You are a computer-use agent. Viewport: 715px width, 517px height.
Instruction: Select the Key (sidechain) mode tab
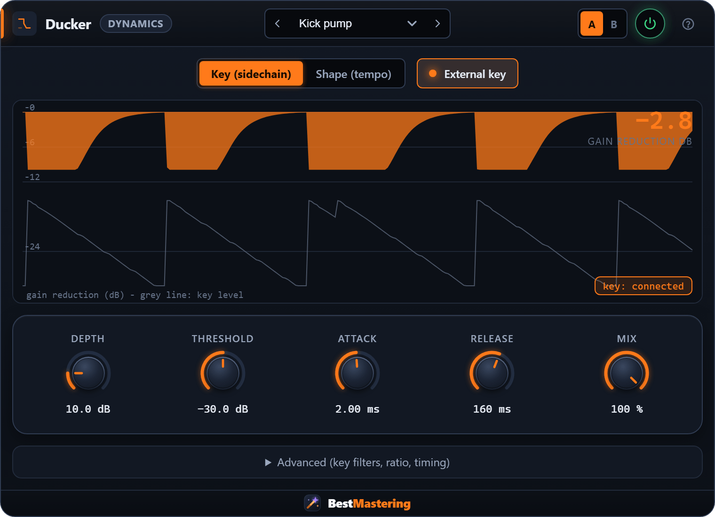click(x=251, y=74)
